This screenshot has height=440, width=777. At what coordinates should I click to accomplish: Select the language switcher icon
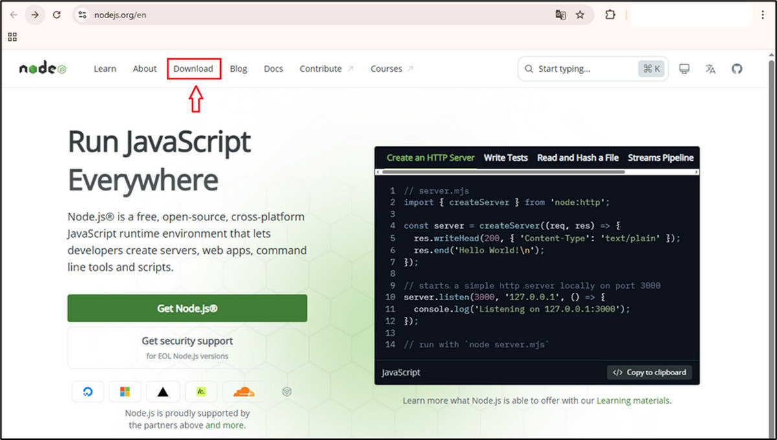(710, 69)
